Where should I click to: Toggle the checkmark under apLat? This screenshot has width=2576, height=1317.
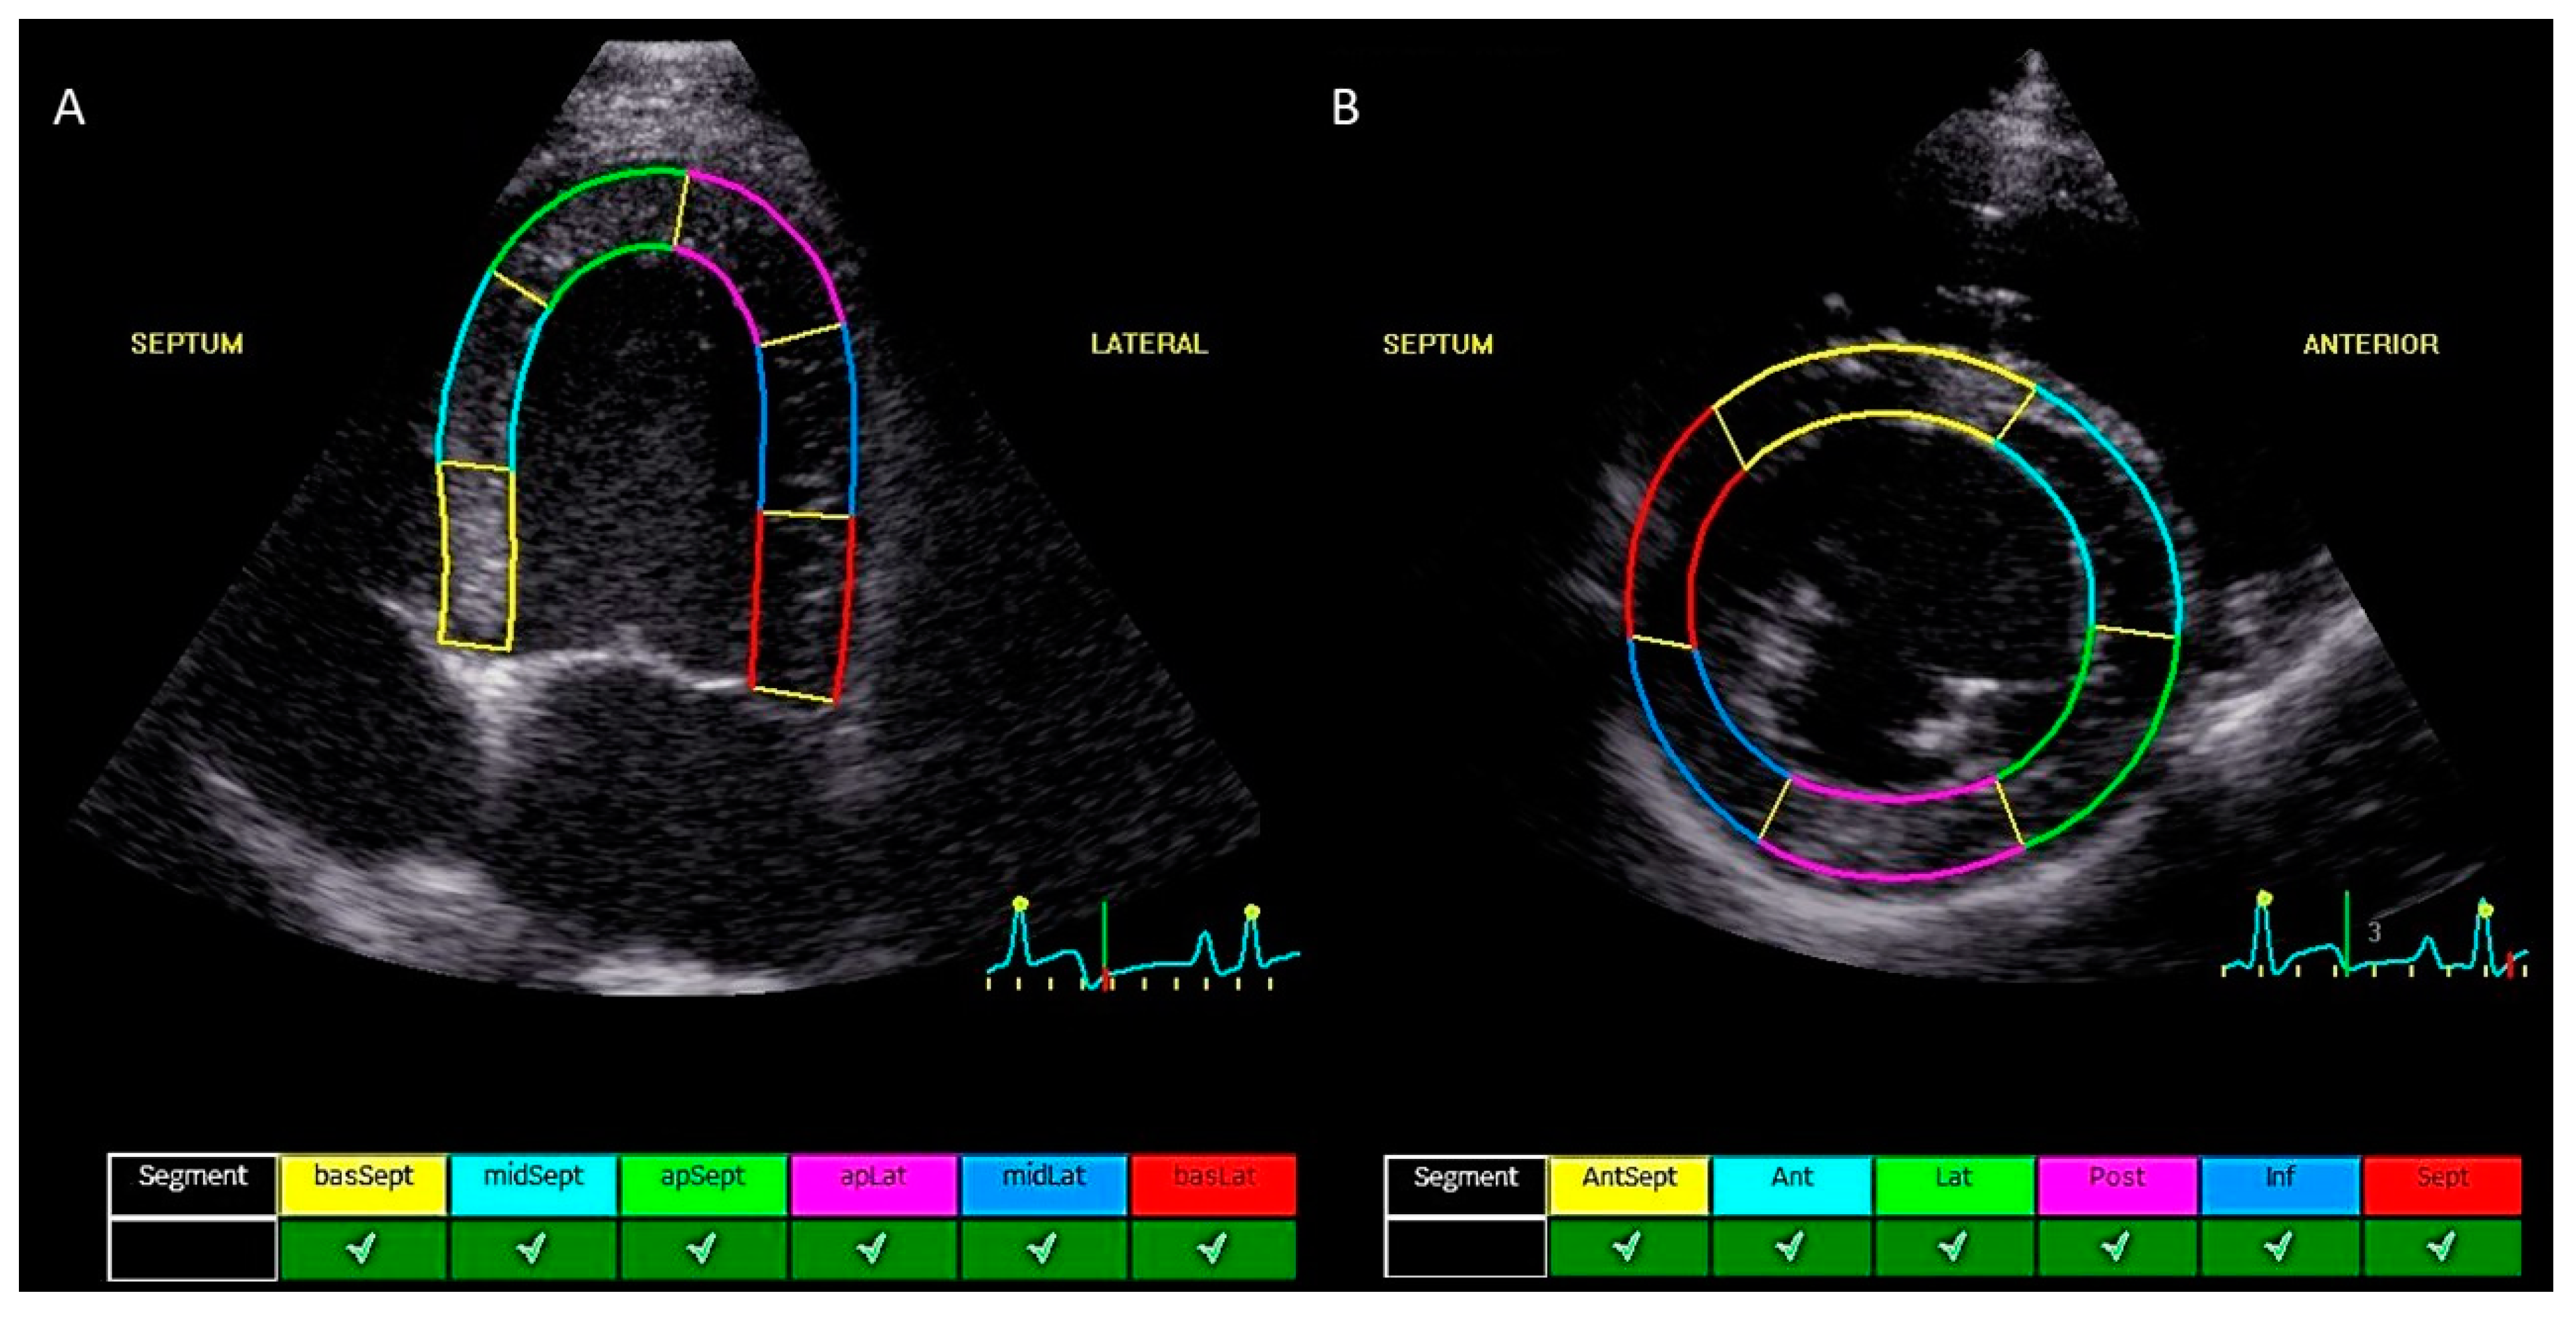coord(873,1249)
